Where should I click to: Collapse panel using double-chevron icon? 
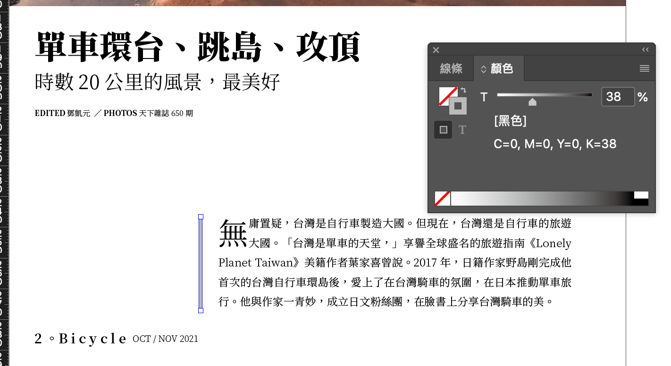coord(645,50)
